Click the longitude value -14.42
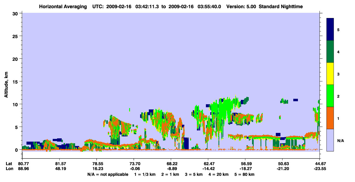Viewport: 355px width, 182px height. [x=208, y=169]
